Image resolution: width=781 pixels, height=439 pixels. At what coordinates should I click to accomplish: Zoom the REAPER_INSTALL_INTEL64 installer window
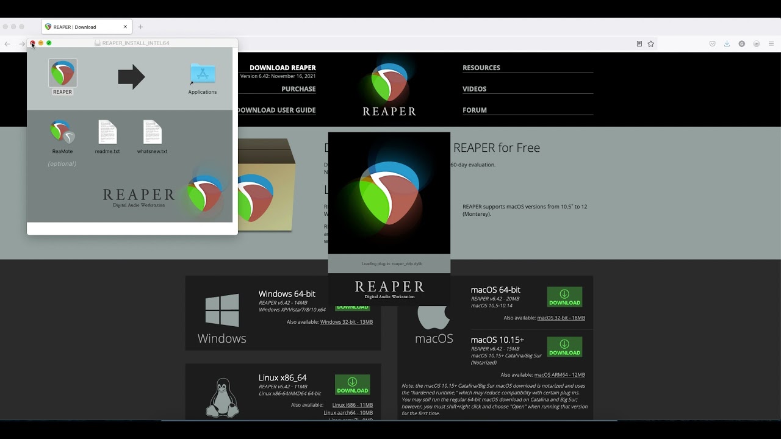click(x=49, y=43)
